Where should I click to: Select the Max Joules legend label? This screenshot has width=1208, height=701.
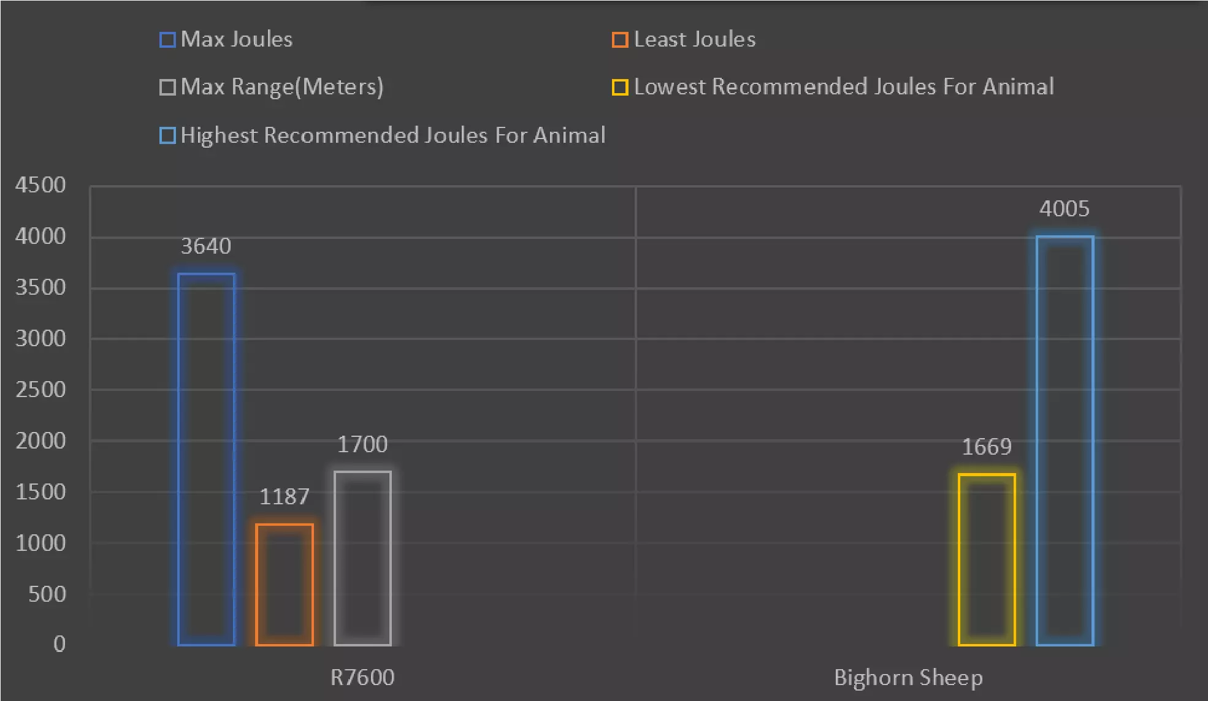click(x=237, y=39)
